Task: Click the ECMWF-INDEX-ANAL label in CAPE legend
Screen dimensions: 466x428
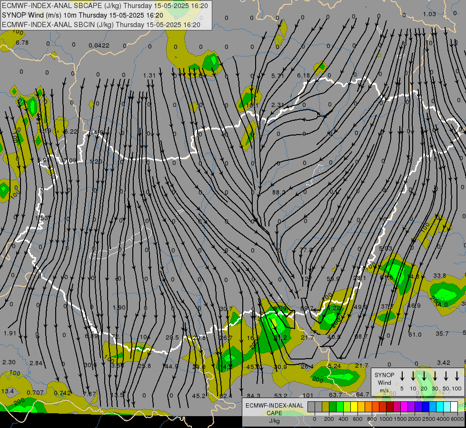Action: tap(275, 406)
